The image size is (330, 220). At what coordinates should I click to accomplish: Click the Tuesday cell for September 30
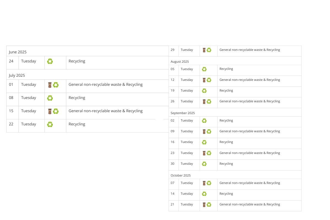click(x=187, y=164)
